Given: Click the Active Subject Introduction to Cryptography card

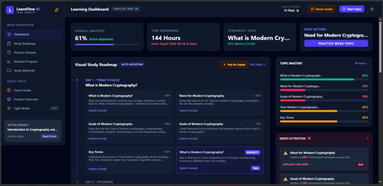Looking at the screenshot, I should click(x=33, y=131).
